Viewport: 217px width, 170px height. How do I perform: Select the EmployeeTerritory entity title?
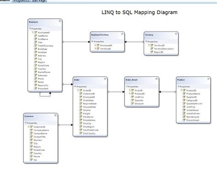point(100,35)
